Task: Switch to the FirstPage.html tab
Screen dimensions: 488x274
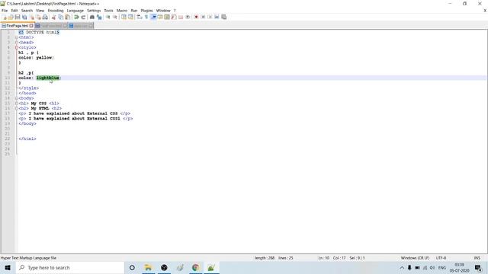Action: [x=17, y=26]
